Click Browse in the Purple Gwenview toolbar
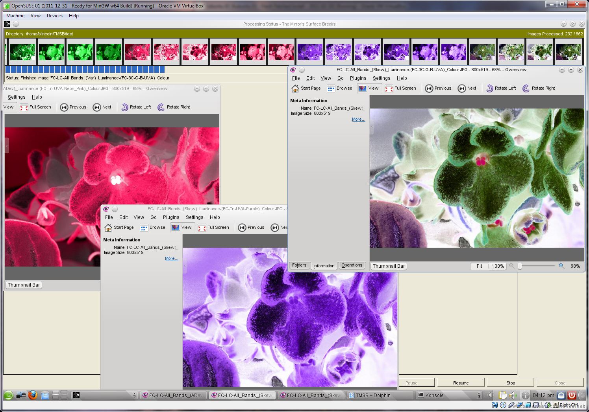The image size is (589, 412). (x=152, y=228)
